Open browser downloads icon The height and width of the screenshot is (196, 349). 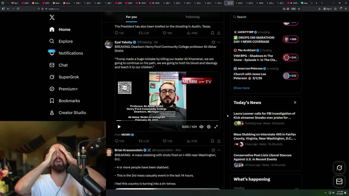pyautogui.click(x=319, y=9)
